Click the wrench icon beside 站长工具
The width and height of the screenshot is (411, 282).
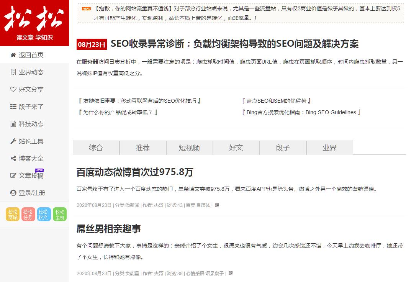coord(13,141)
